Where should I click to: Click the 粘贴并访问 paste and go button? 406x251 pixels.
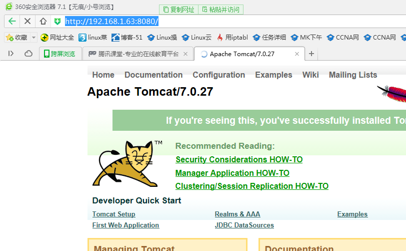coord(221,10)
